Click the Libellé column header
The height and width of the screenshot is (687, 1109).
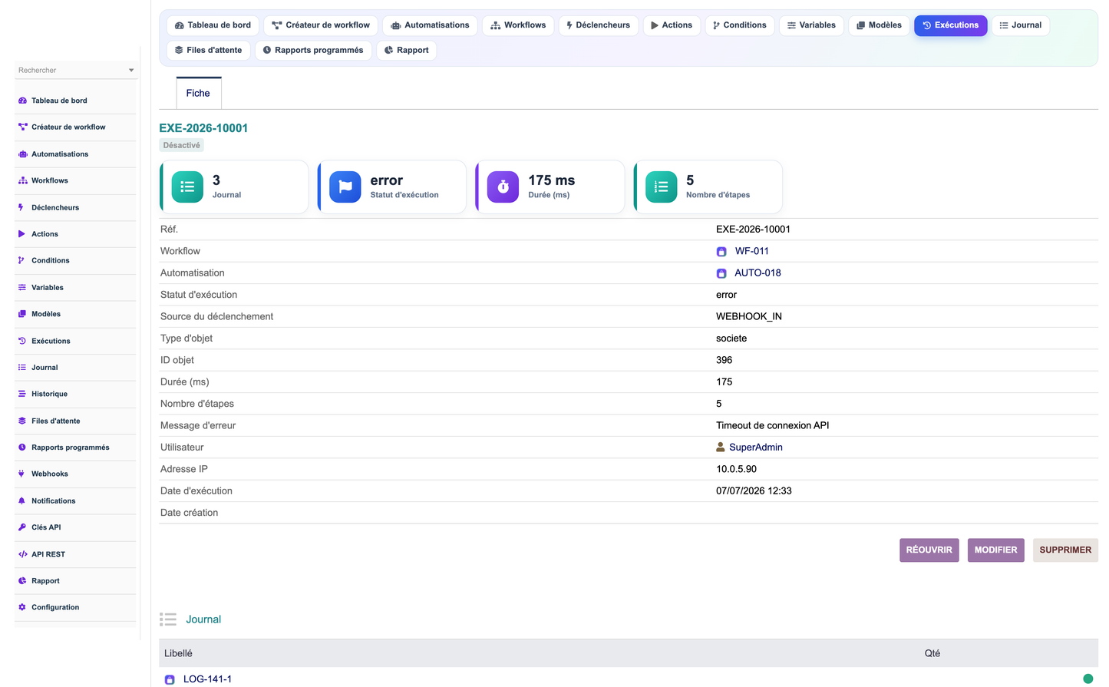tap(178, 653)
